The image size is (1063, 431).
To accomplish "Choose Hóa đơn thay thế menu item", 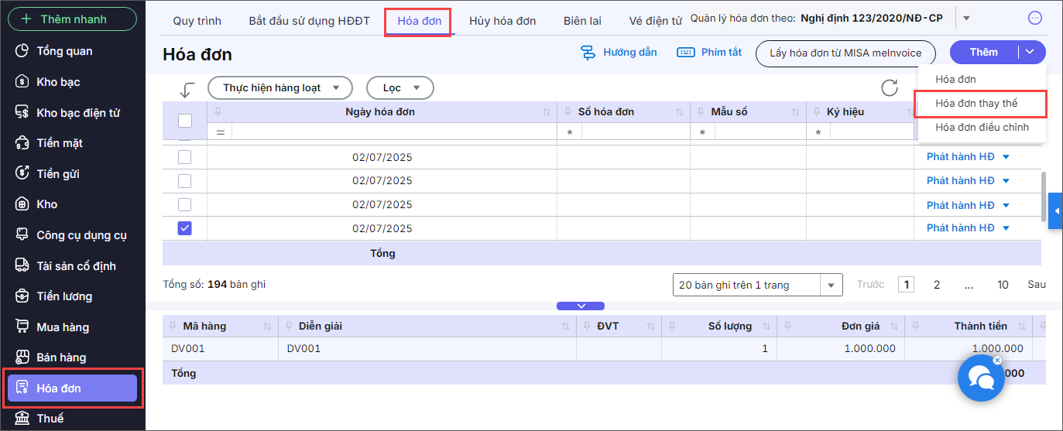I will tap(976, 103).
